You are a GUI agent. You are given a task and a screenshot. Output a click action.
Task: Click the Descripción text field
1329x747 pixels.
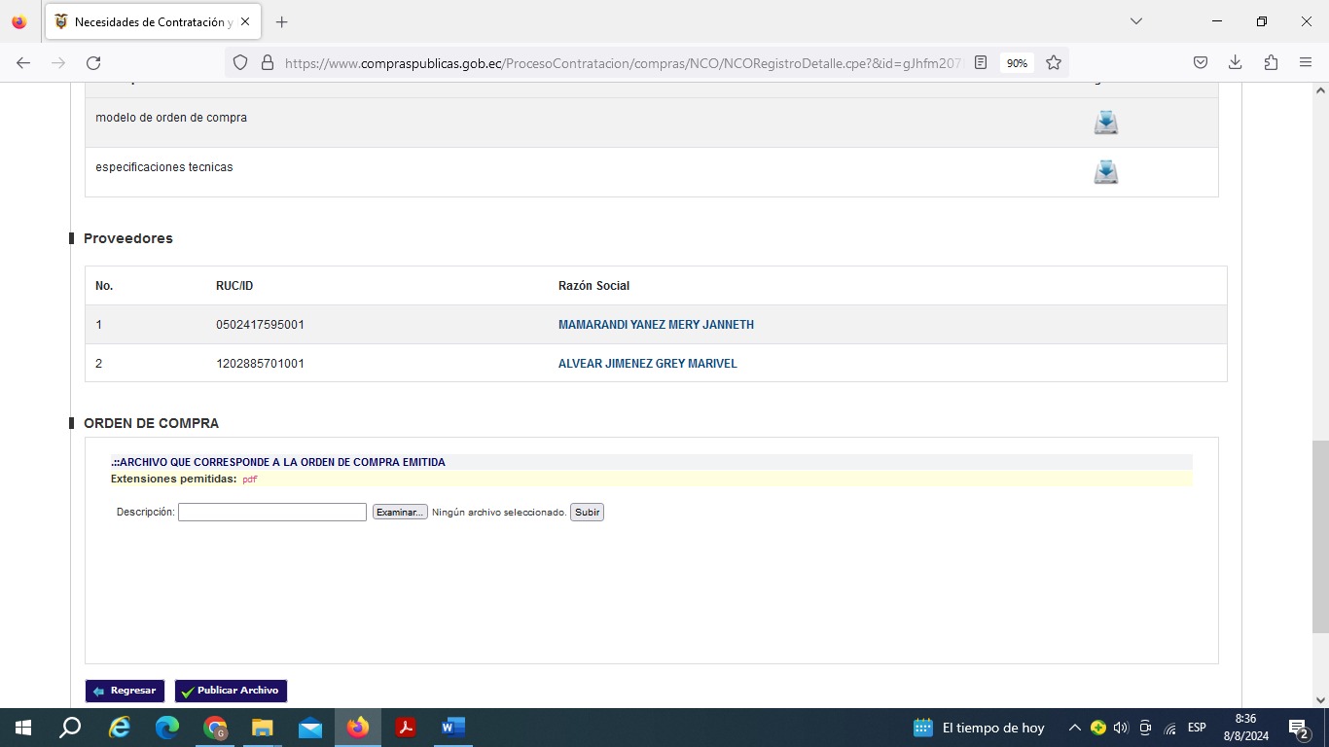click(x=271, y=513)
